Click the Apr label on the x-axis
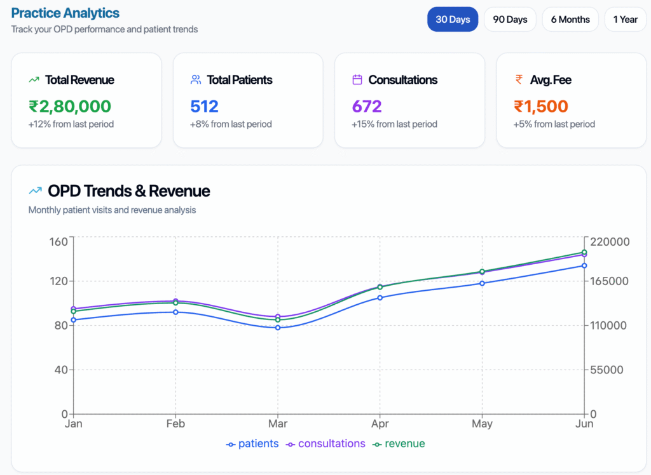Image resolution: width=651 pixels, height=475 pixels. click(x=380, y=424)
